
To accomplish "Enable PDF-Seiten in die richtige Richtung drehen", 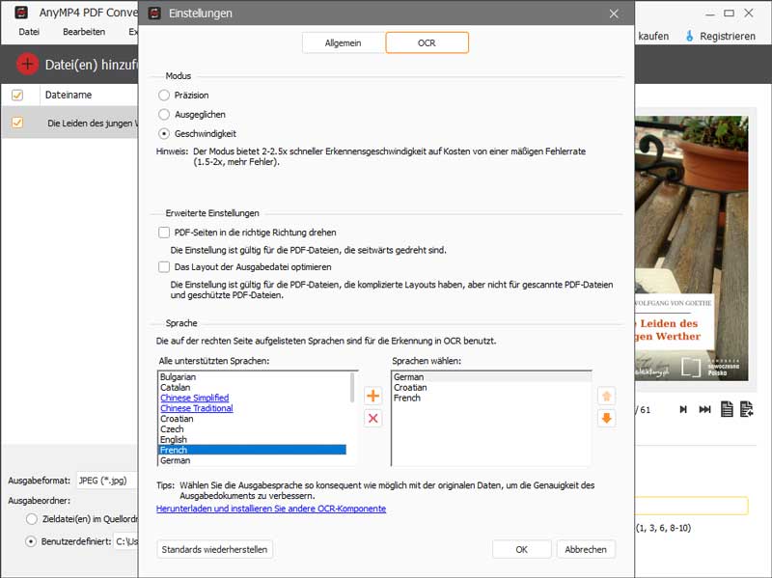I will 164,233.
